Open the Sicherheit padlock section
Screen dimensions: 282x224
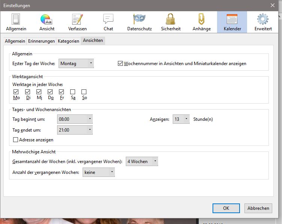point(170,22)
